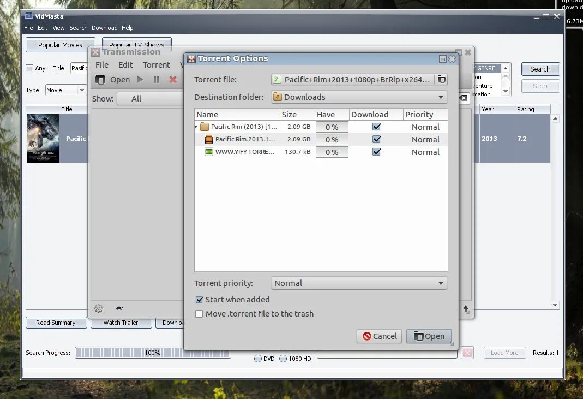Click the Search Progress bar
Image resolution: width=583 pixels, height=399 pixels.
(153, 353)
